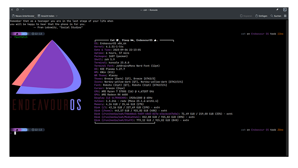Click the 'GPU: AMD Radeon RX 6600' line

coord(111,95)
